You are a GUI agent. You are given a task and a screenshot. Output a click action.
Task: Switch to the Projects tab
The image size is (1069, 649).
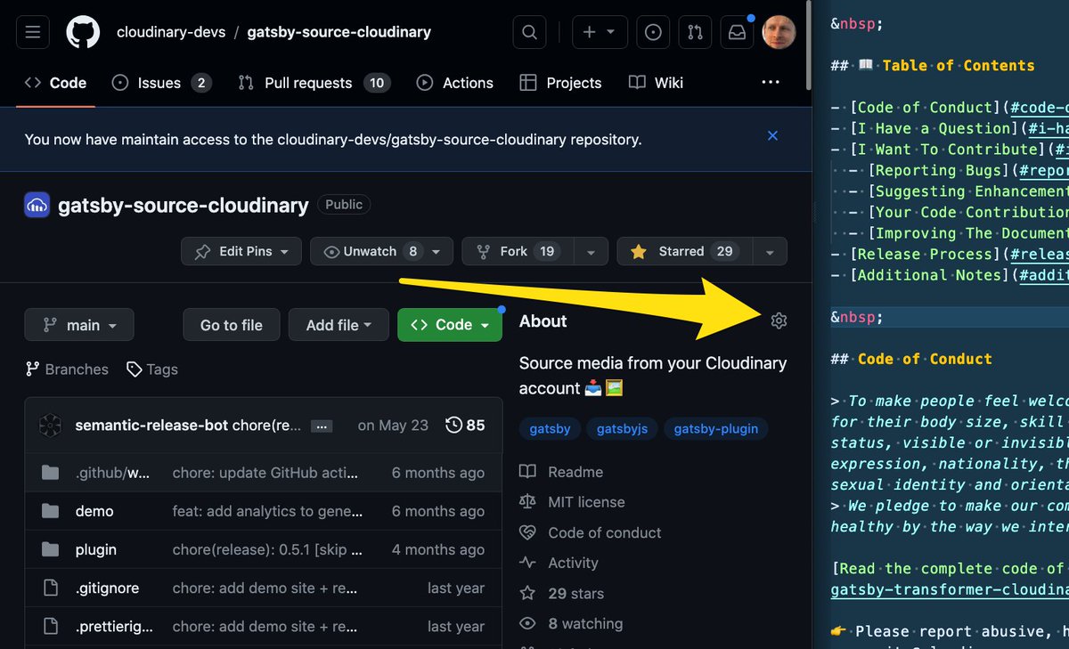click(x=561, y=83)
